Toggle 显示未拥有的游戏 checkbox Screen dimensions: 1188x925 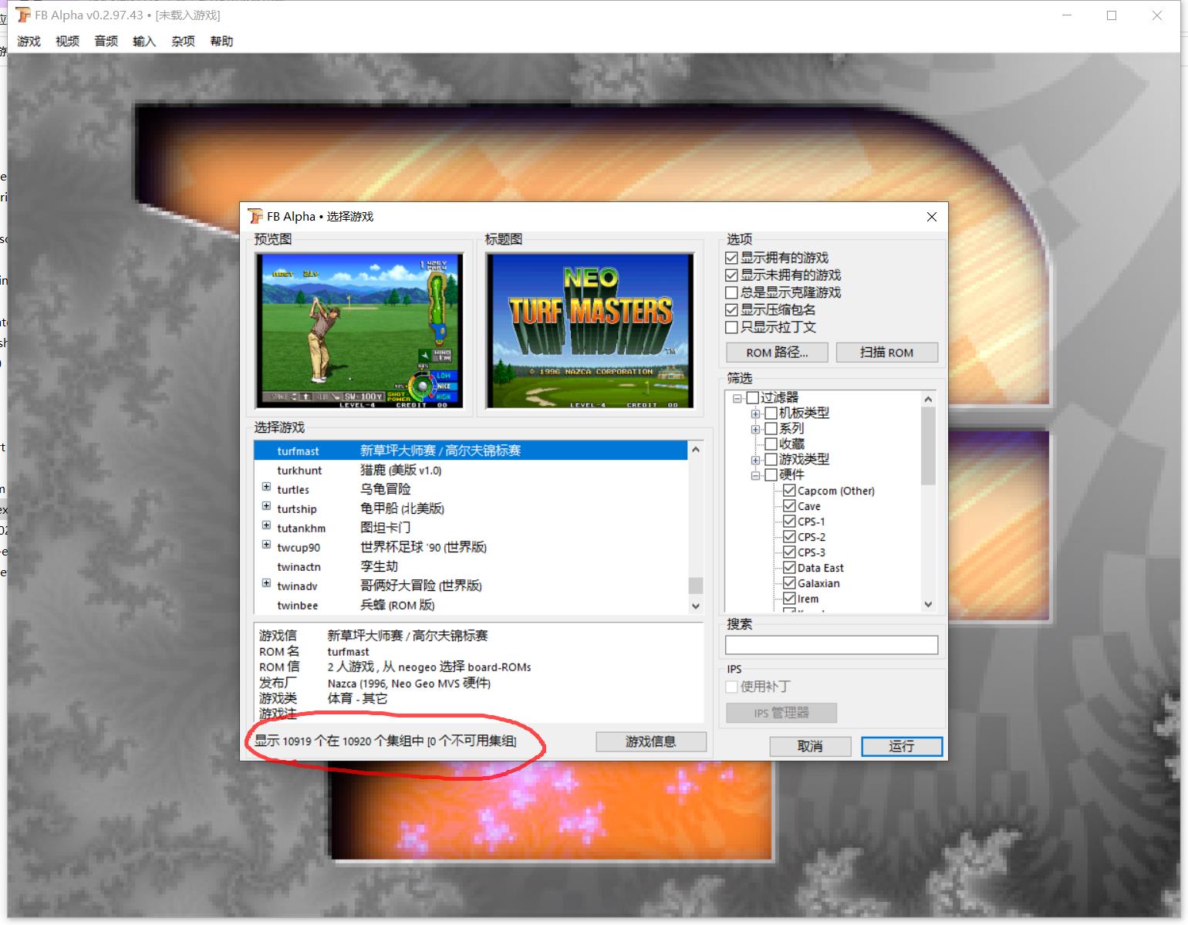click(x=732, y=275)
